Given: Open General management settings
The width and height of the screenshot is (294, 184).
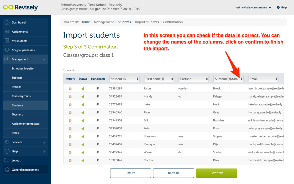Looking at the screenshot, I should tap(25, 170).
